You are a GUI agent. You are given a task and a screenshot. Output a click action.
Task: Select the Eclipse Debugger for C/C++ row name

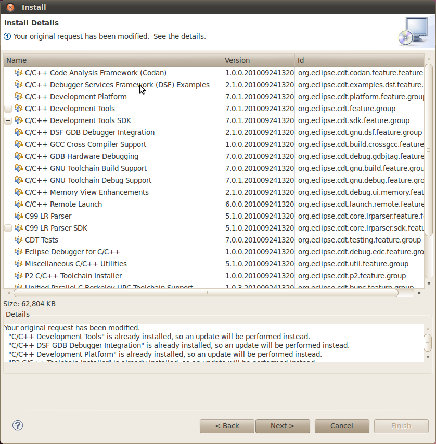(72, 252)
